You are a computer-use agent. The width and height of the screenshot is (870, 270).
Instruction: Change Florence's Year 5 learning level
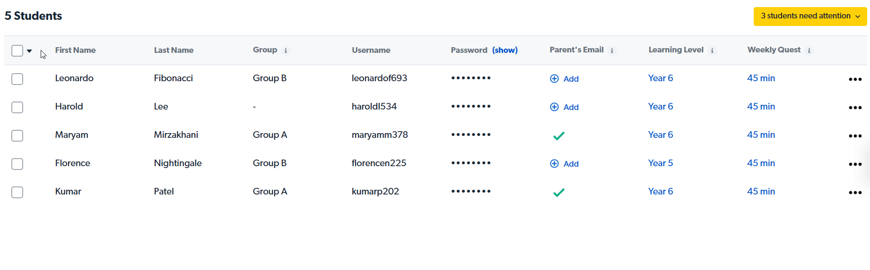tap(660, 163)
